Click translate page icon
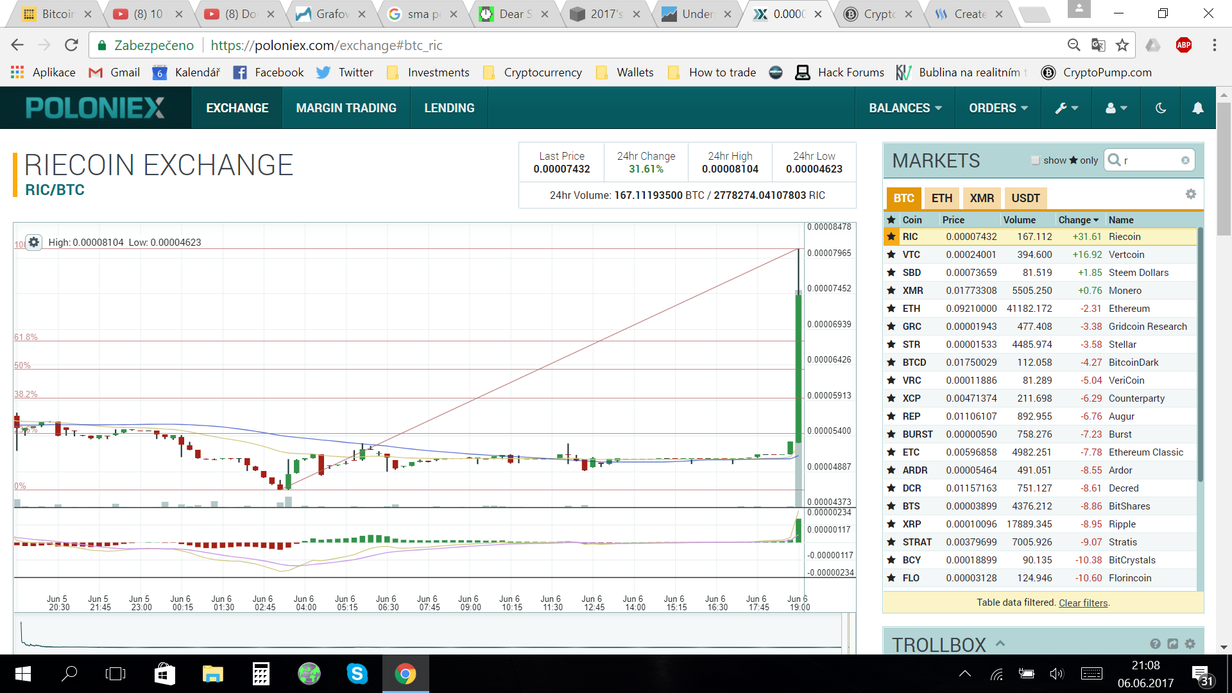 (x=1098, y=45)
